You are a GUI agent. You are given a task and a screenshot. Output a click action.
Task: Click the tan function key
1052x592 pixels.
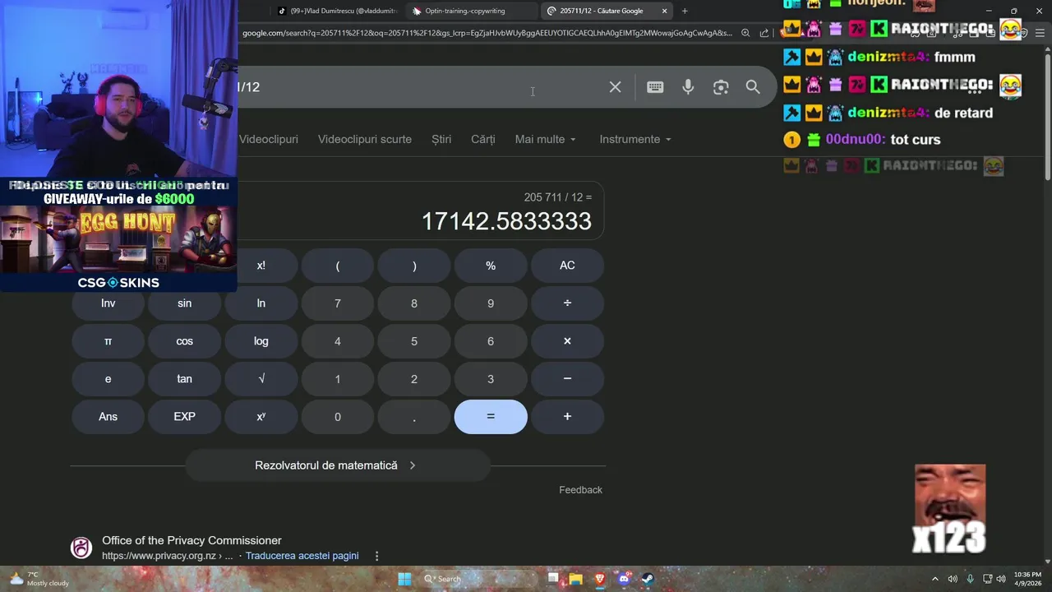(184, 379)
